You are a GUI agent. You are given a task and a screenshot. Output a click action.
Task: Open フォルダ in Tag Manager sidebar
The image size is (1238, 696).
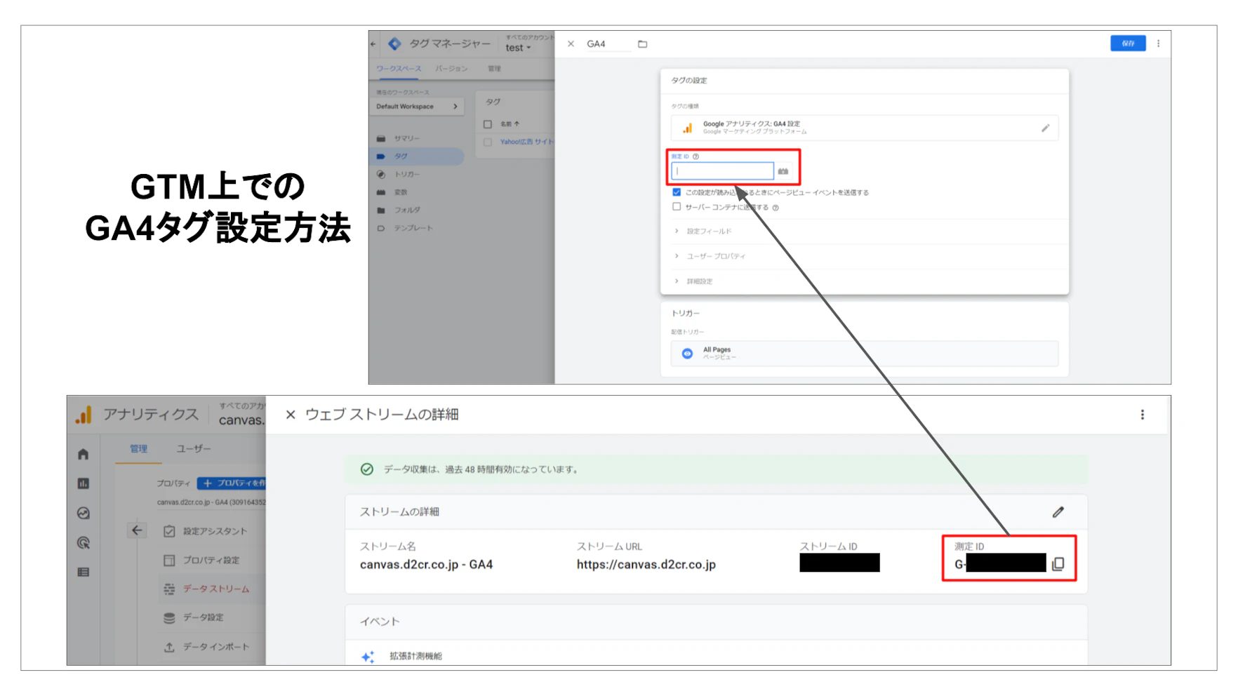407,210
